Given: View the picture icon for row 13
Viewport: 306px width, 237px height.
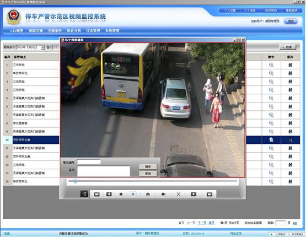Looking at the screenshot, I should tap(291, 165).
